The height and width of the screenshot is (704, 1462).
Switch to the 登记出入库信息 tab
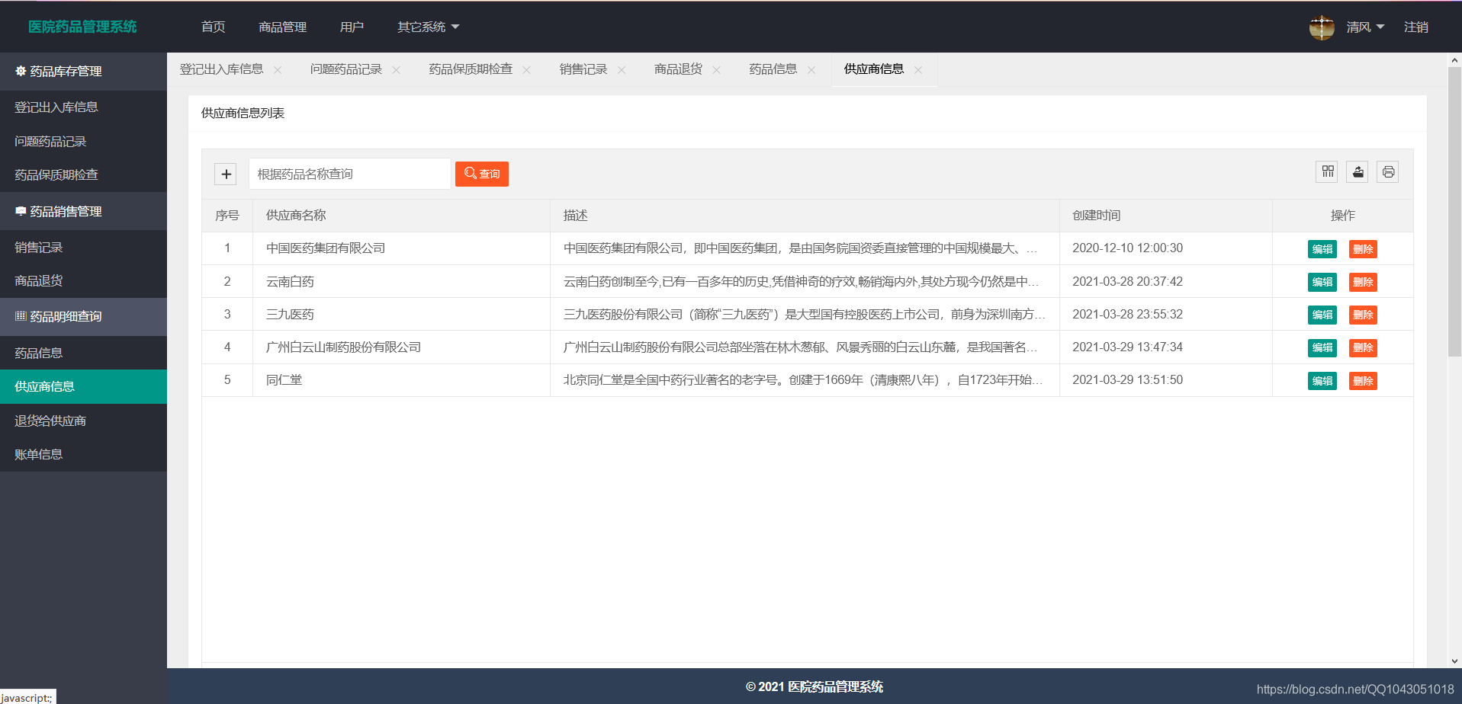221,69
